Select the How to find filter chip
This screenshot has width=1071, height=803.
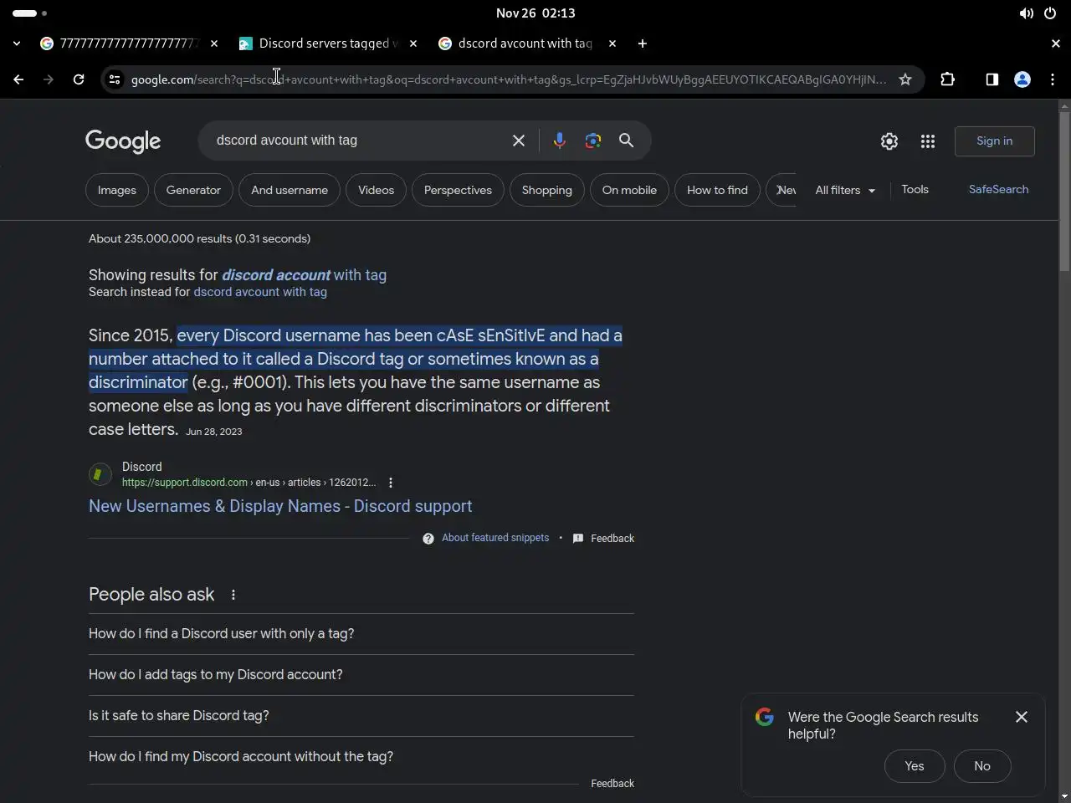click(717, 190)
